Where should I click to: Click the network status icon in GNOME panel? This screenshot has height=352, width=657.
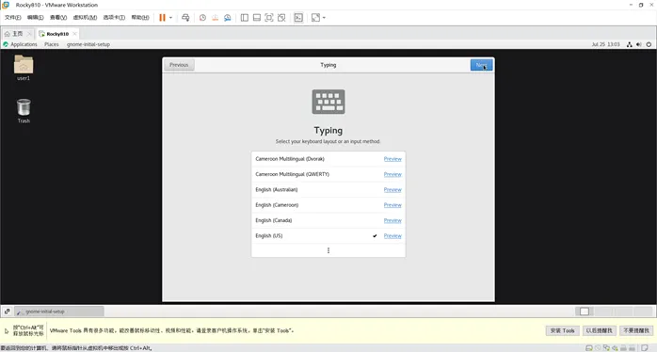(x=630, y=44)
